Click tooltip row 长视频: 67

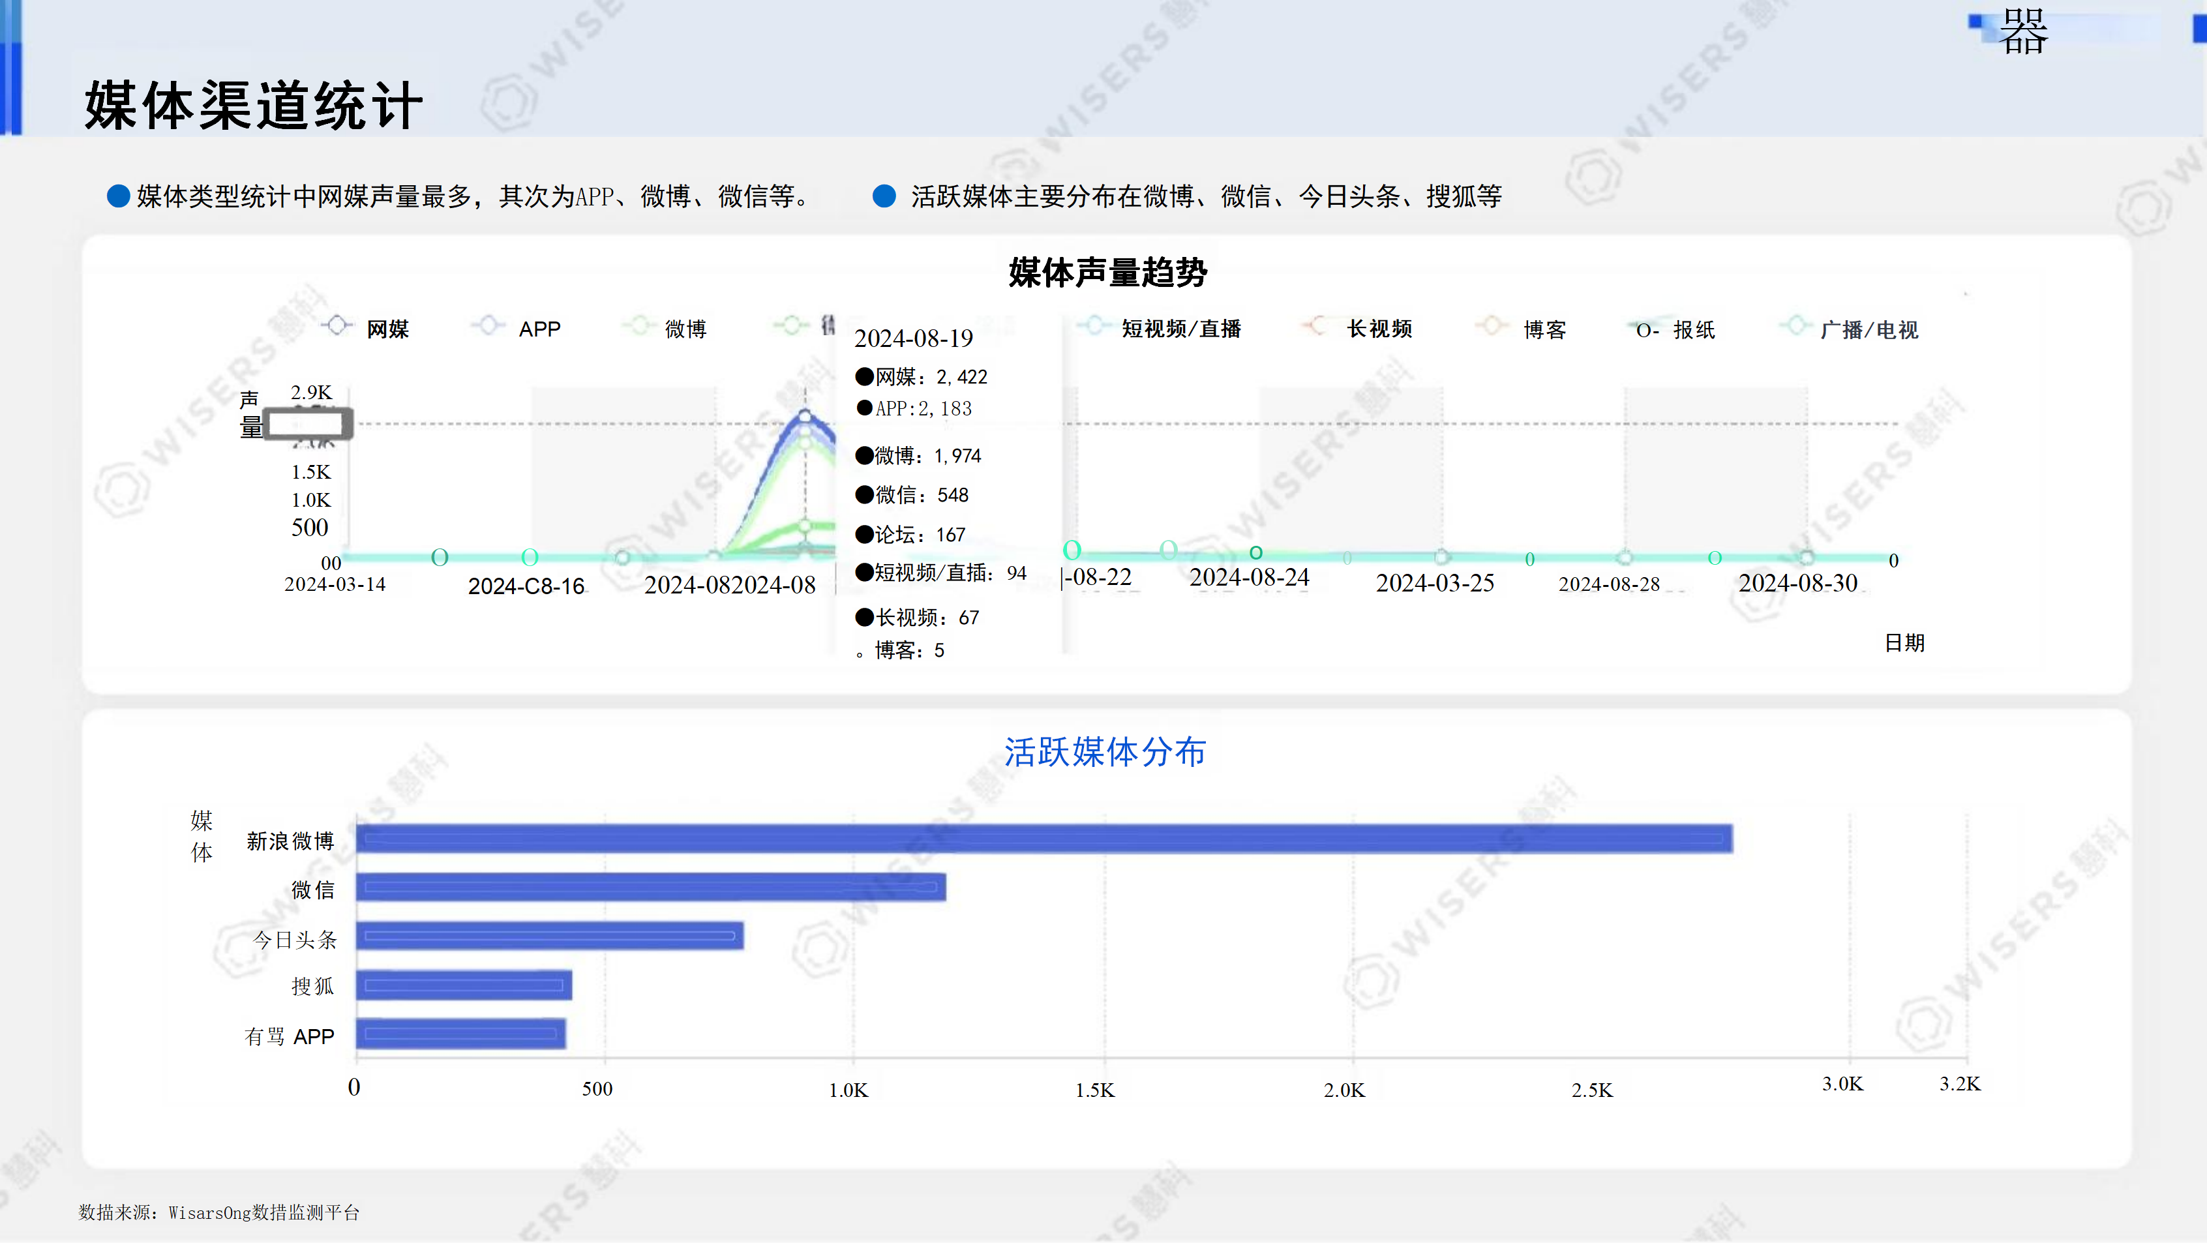(x=917, y=618)
